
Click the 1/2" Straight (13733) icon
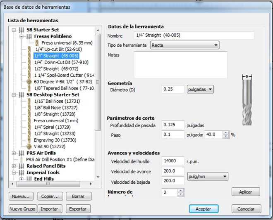point(29,134)
